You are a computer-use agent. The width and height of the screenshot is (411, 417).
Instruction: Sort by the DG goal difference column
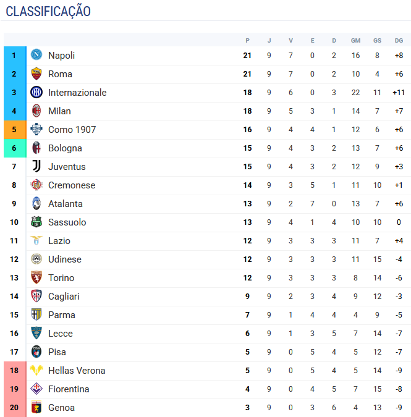click(x=399, y=40)
